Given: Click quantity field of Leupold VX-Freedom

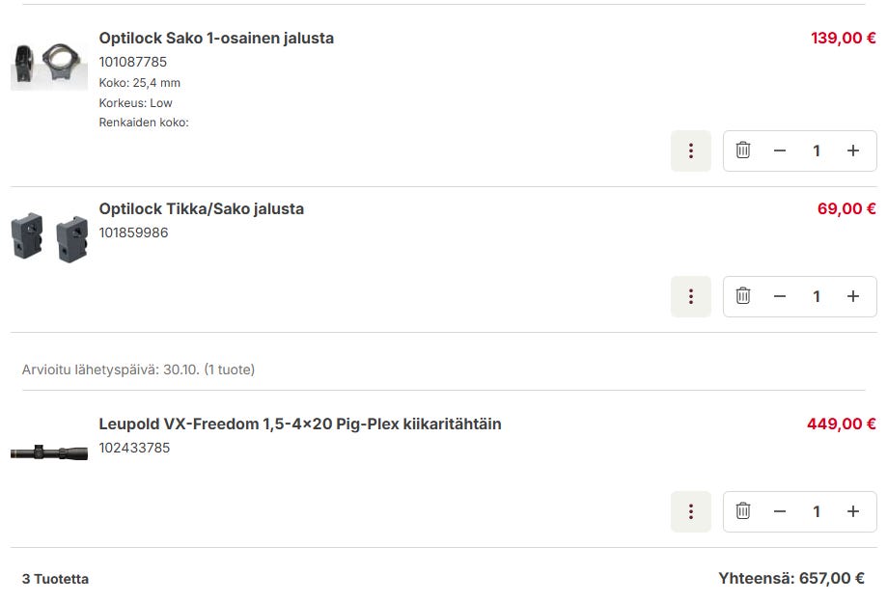Looking at the screenshot, I should pos(817,511).
